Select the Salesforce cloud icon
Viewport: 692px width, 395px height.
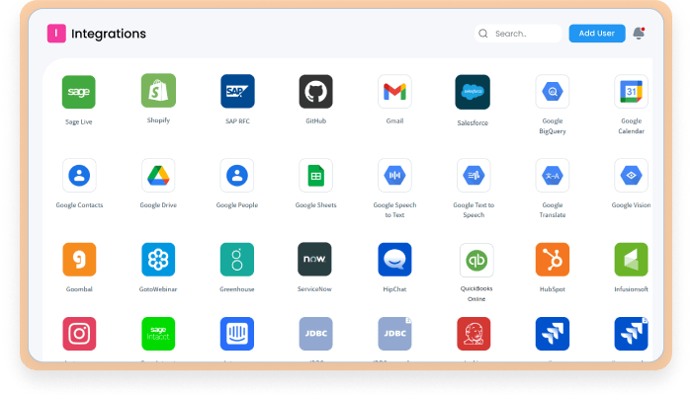[473, 92]
